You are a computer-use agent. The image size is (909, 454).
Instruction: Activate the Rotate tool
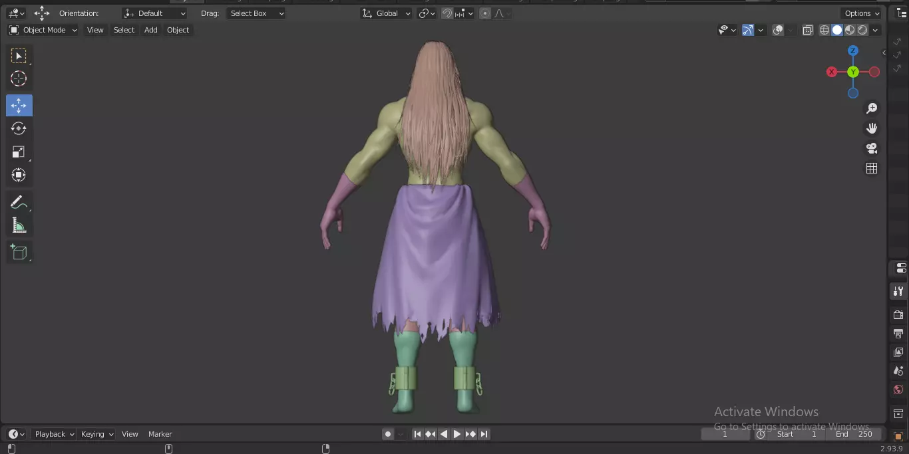[x=19, y=128]
